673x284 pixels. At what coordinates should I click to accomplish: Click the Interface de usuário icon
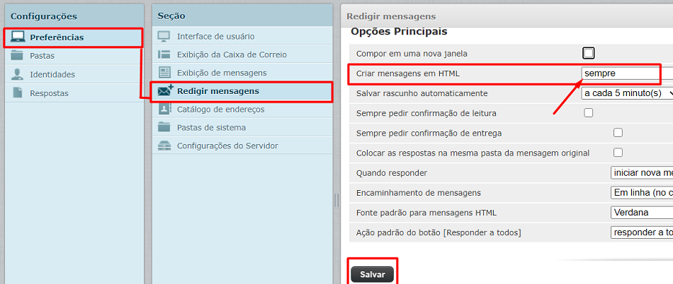(164, 36)
